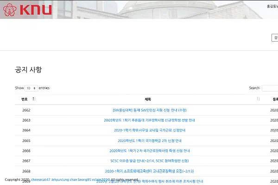Open JehyunJung footer link
The height and width of the screenshot is (185, 278).
tap(60, 179)
